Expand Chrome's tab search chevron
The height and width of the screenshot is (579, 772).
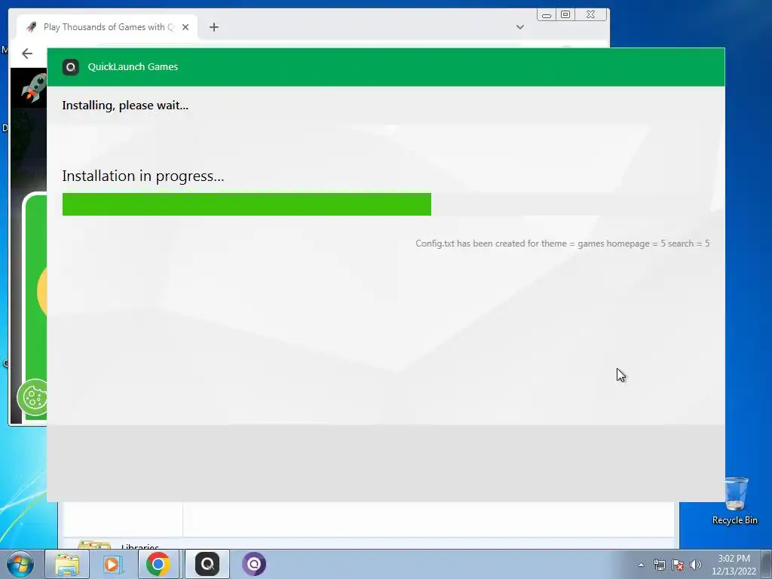point(520,27)
